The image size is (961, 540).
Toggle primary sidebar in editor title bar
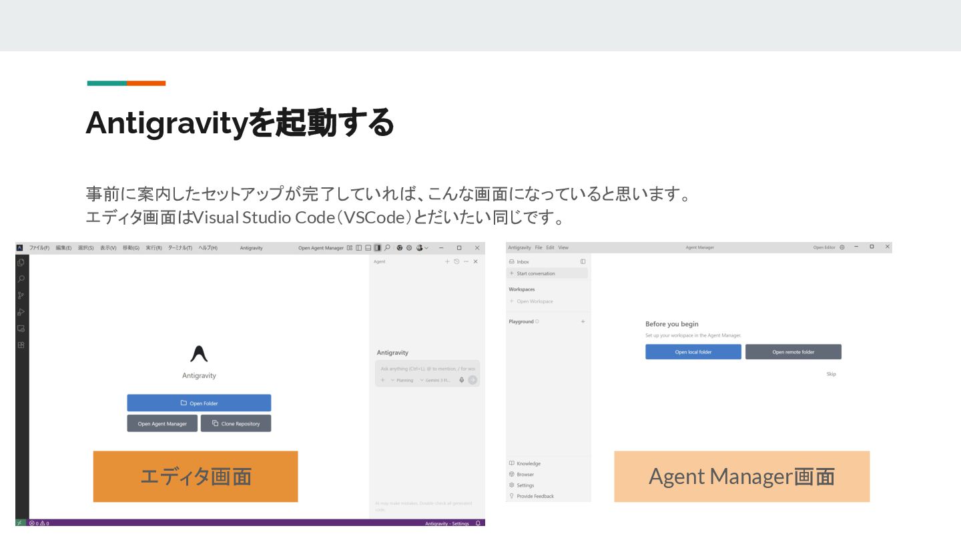point(358,247)
